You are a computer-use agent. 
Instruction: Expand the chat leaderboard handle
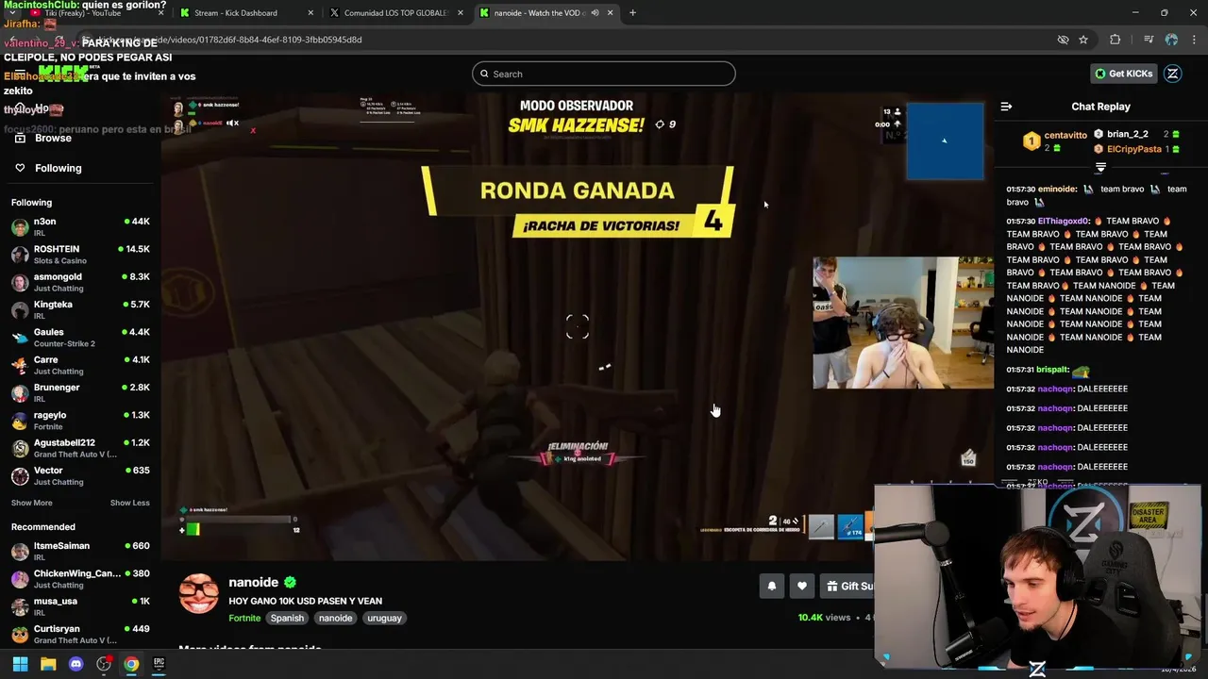(1100, 168)
